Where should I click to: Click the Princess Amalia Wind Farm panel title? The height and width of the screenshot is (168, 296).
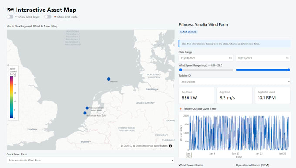[x=203, y=24]
